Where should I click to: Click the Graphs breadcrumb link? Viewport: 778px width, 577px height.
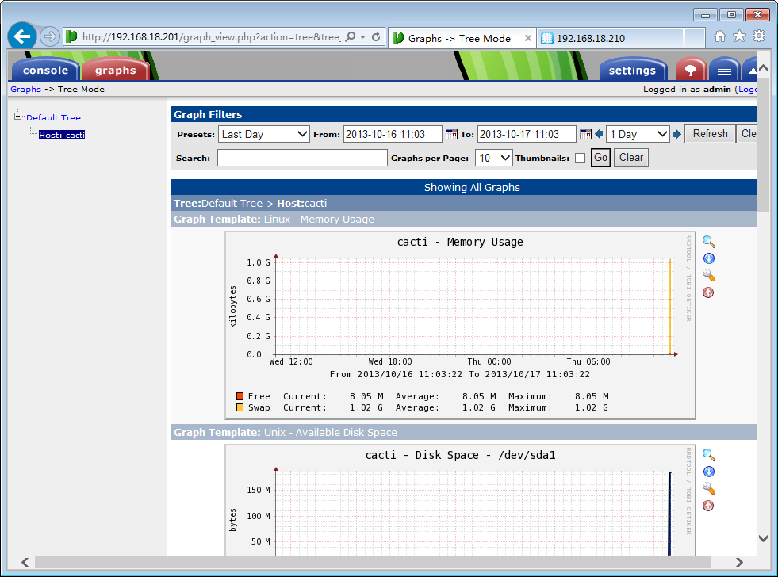pyautogui.click(x=26, y=90)
